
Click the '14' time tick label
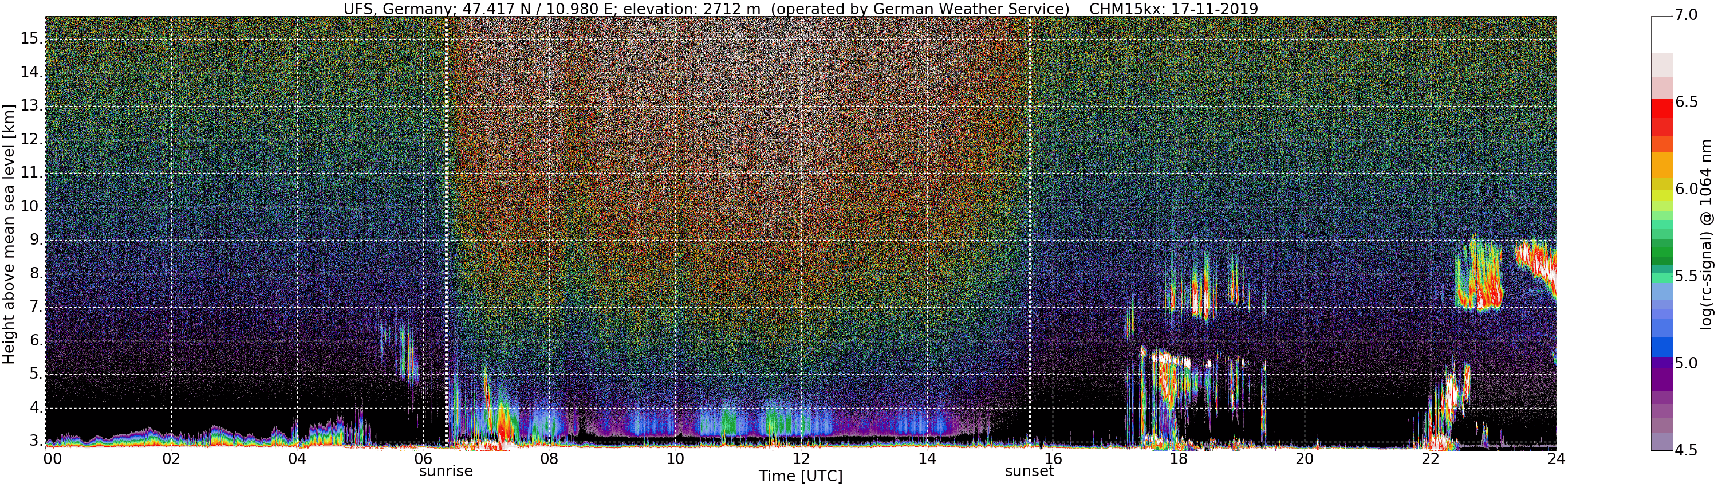click(927, 459)
